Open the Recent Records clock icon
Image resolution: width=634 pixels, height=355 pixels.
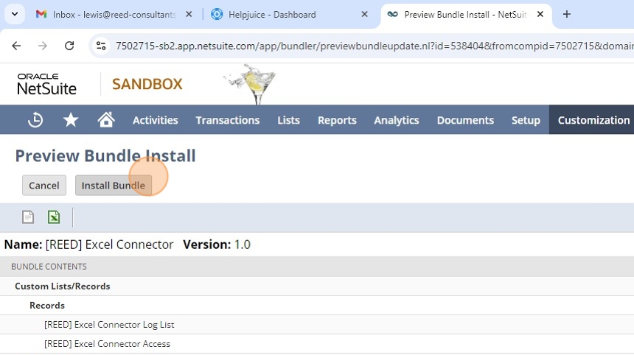pos(35,120)
